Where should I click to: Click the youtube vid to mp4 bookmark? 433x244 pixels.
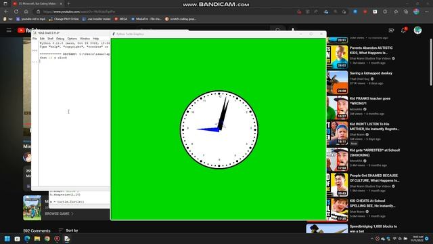click(30, 19)
